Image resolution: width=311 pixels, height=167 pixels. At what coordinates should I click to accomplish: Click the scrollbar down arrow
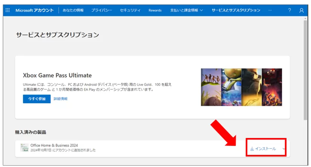click(x=306, y=164)
